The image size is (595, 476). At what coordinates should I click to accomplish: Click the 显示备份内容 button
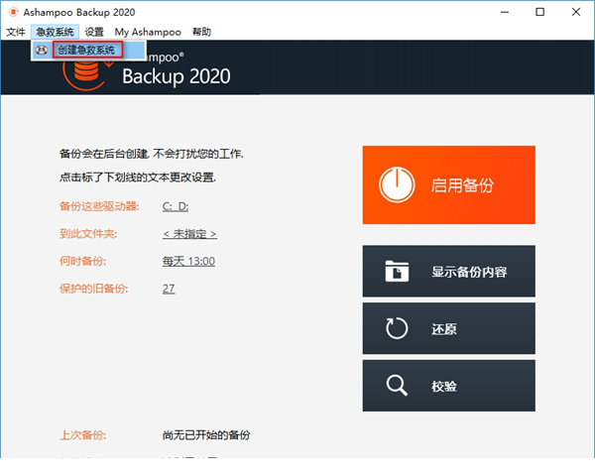coord(449,271)
